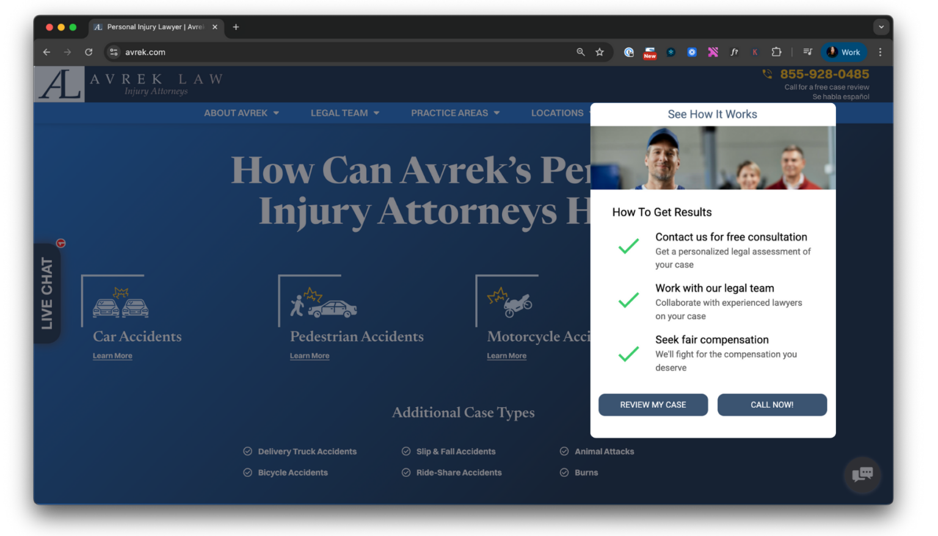Expand the LEGAL TEAM menu
Image resolution: width=938 pixels, height=536 pixels.
tap(345, 113)
